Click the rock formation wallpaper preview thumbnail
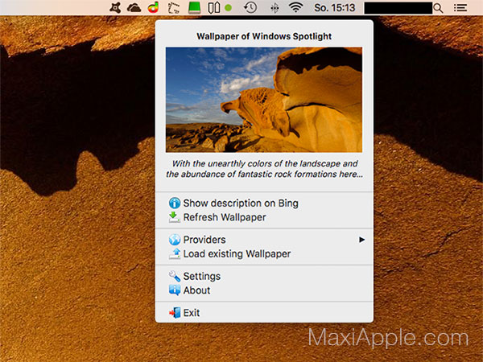483x362 pixels. [264, 100]
